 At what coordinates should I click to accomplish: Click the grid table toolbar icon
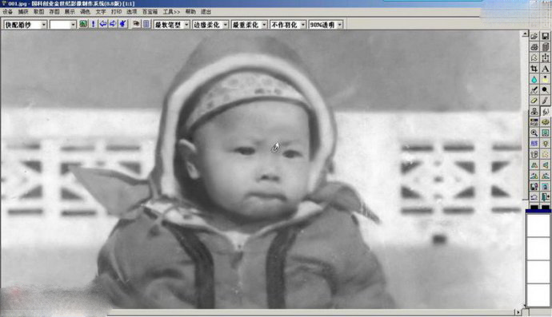[x=146, y=24]
